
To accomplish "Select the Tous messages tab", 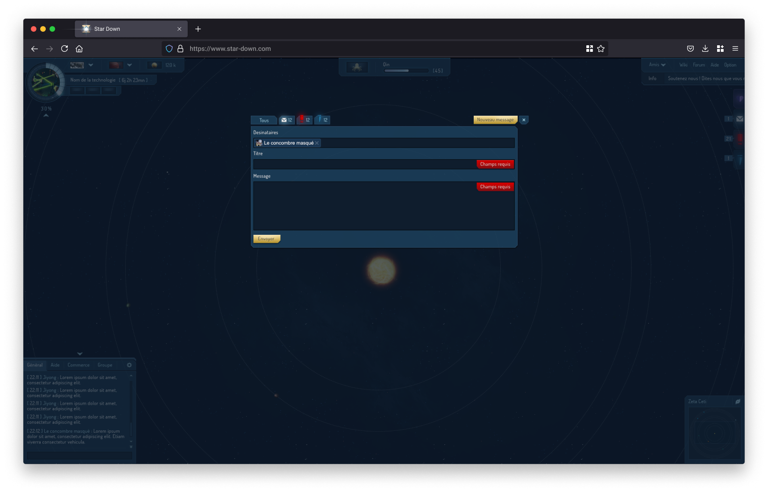I will [x=264, y=120].
